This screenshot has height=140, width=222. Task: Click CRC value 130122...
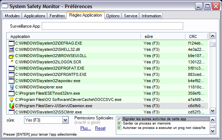pyautogui.click(x=196, y=62)
